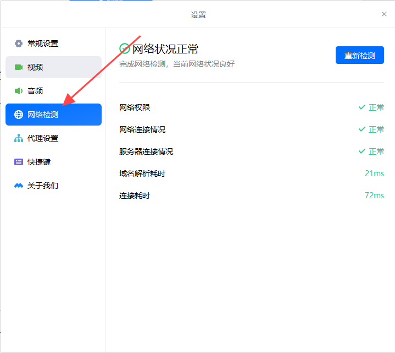Click the green check circle status icon
This screenshot has width=395, height=353.
click(x=125, y=48)
